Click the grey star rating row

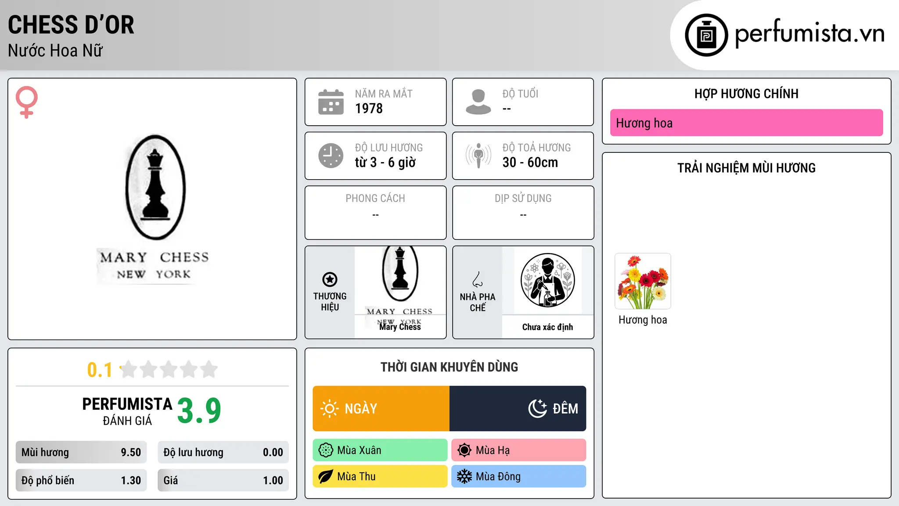[x=169, y=369]
